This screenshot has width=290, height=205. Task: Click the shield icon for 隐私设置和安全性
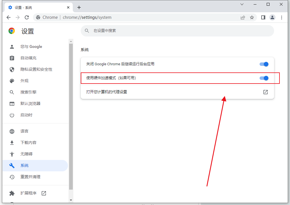click(12, 69)
